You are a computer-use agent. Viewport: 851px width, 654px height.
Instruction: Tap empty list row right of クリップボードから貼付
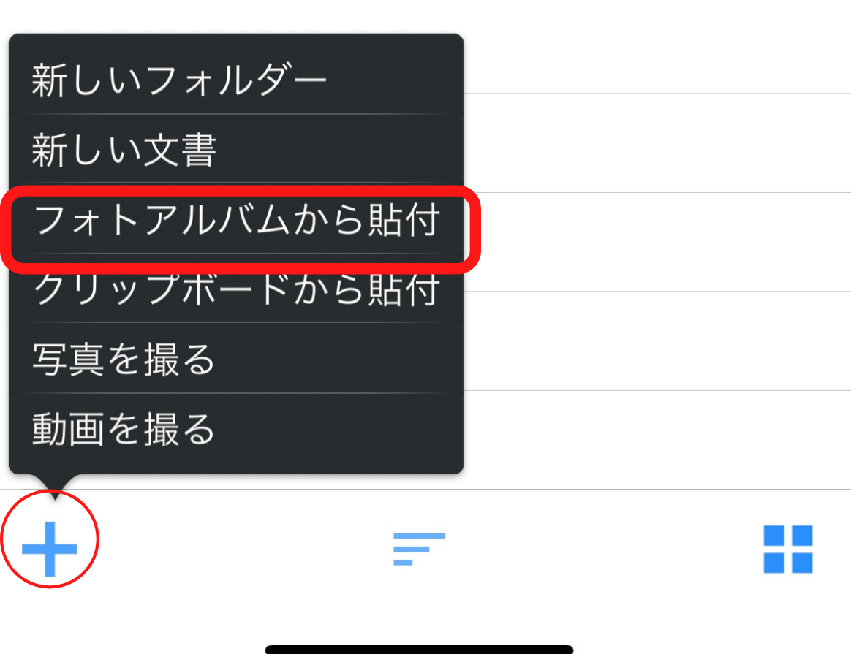coord(657,243)
